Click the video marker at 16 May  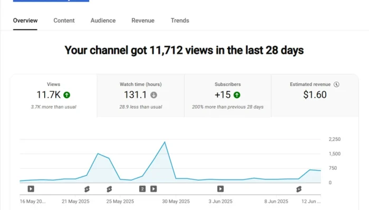(31, 189)
